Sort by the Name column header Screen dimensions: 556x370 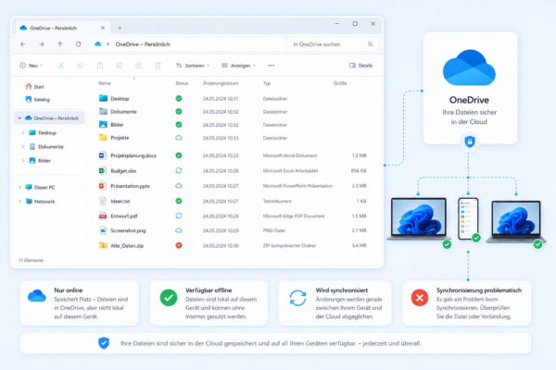105,83
